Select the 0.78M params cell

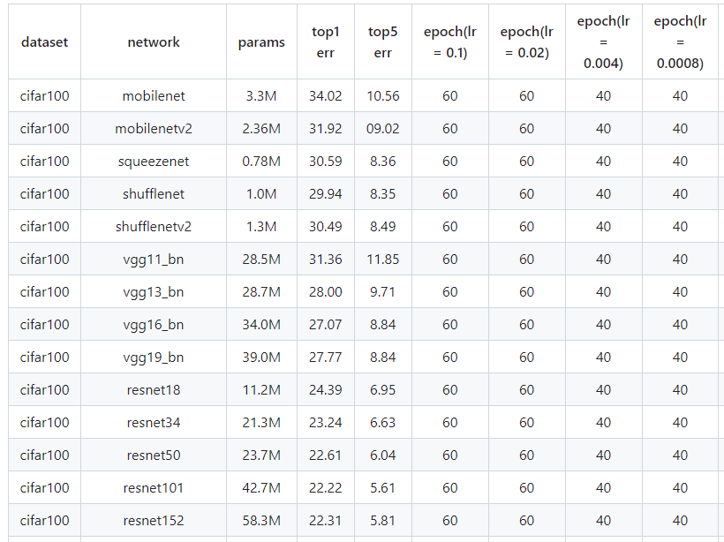coord(261,162)
